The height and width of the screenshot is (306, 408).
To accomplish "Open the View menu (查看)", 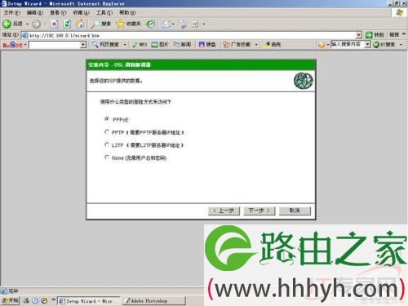I will click(x=58, y=13).
